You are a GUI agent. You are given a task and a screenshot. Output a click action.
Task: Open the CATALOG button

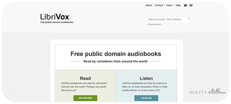(x=146, y=98)
